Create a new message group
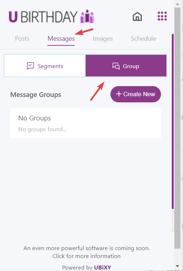The height and width of the screenshot is (271, 183). [x=136, y=94]
